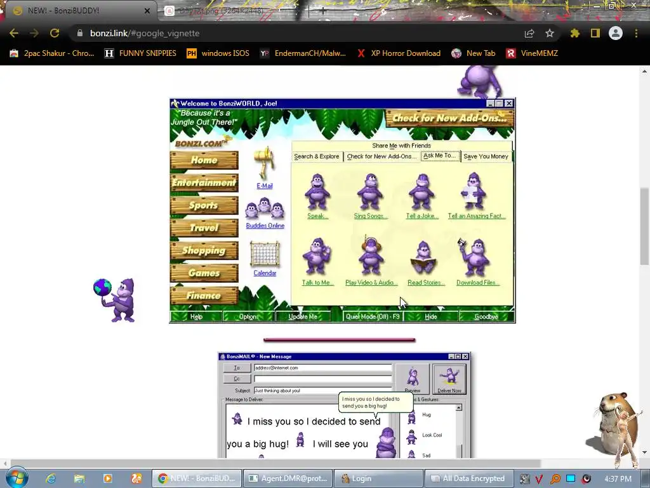
Task: Reload the bonzi.link page
Action: [x=55, y=33]
